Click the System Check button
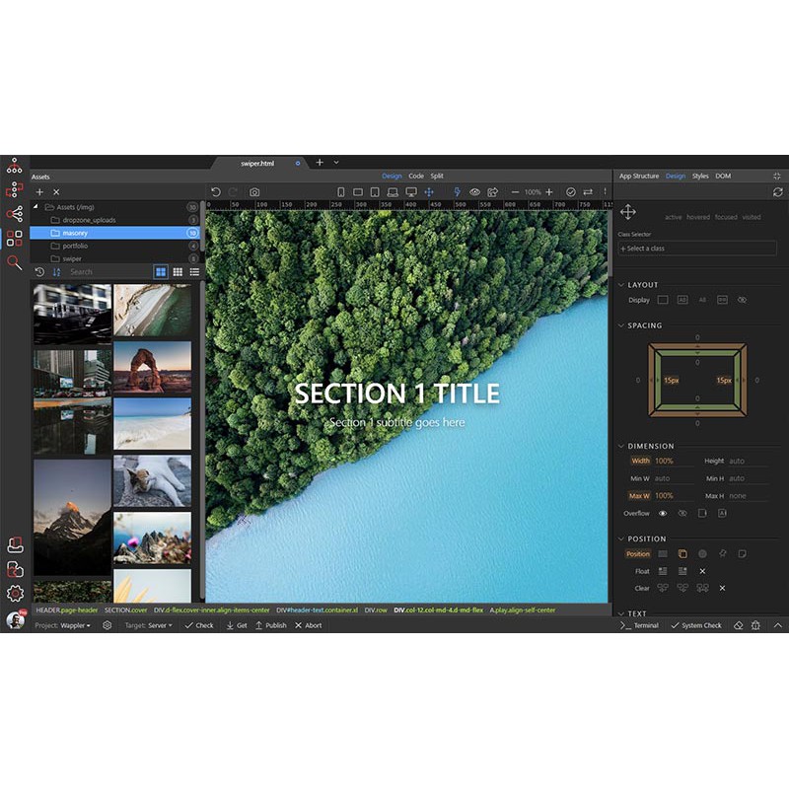The image size is (789, 789). point(695,625)
